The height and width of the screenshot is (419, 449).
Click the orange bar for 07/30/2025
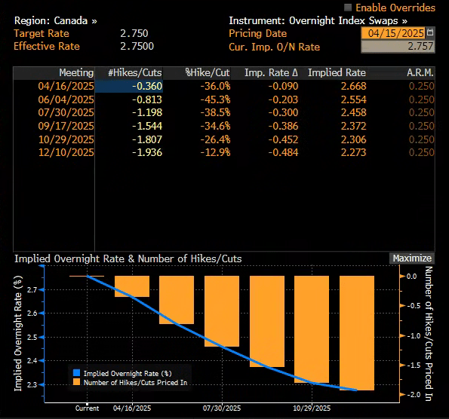[x=222, y=311]
